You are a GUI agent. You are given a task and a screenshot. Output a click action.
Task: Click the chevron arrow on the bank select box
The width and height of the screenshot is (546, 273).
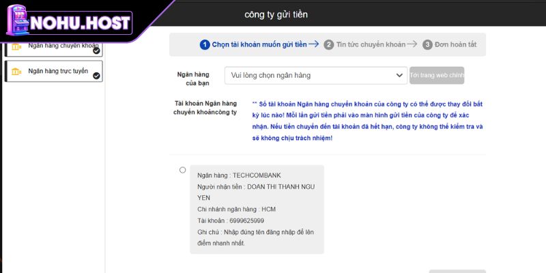(x=399, y=75)
